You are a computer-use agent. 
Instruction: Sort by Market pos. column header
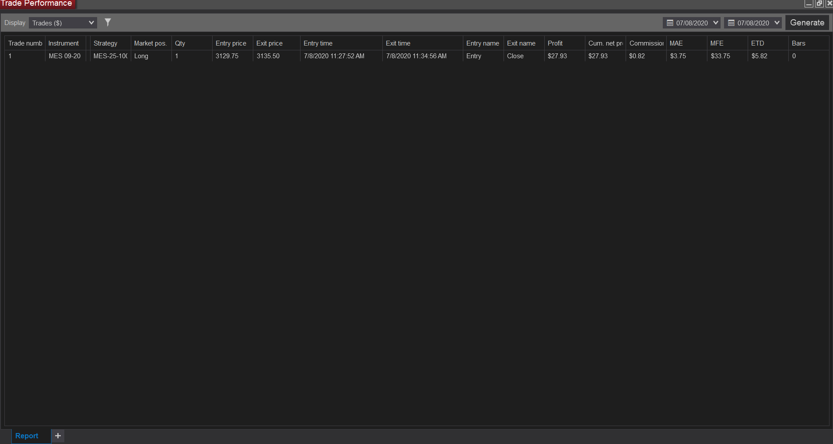[x=151, y=43]
